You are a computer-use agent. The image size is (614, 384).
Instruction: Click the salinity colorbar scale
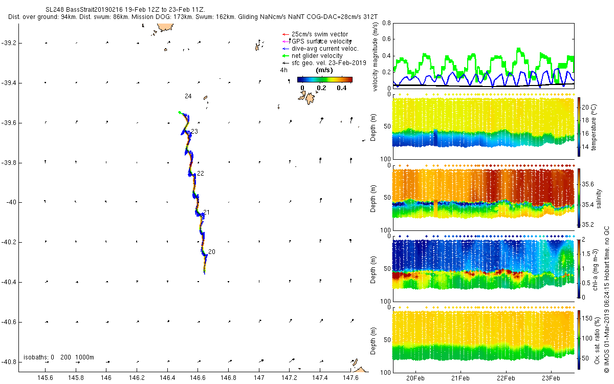579,198
